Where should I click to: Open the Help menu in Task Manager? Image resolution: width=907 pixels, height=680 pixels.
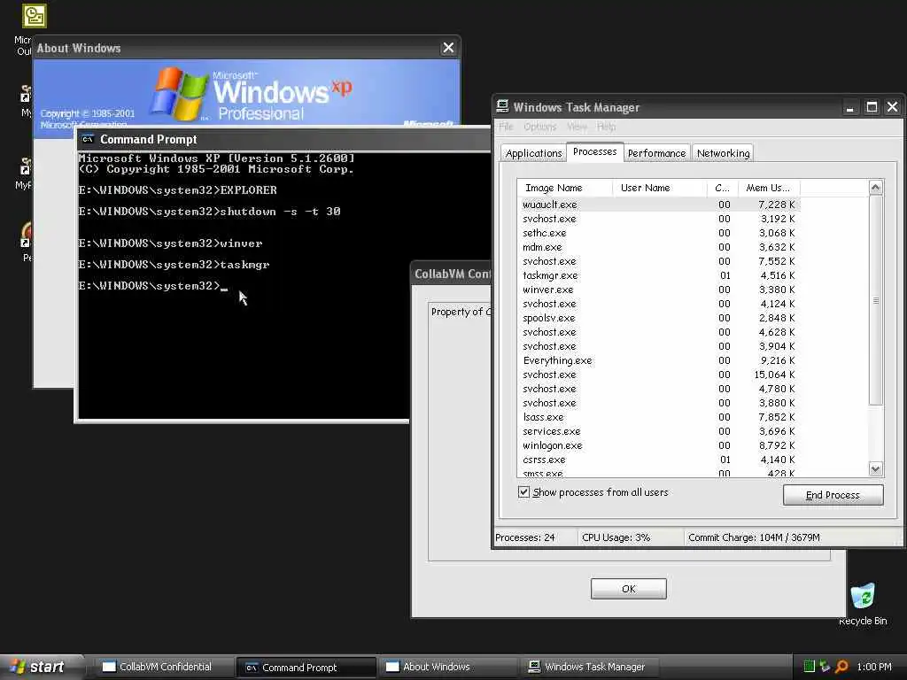[x=606, y=127]
